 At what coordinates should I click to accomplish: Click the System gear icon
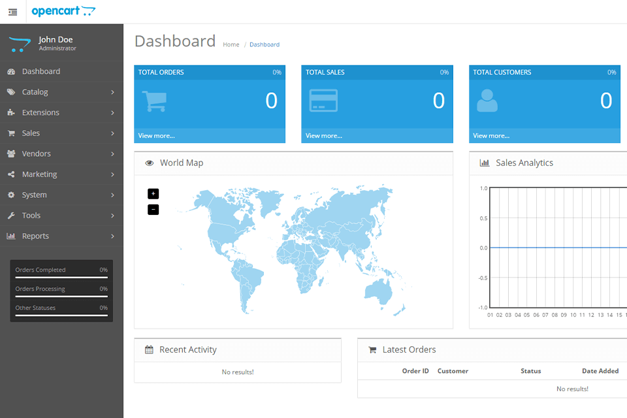pyautogui.click(x=11, y=195)
